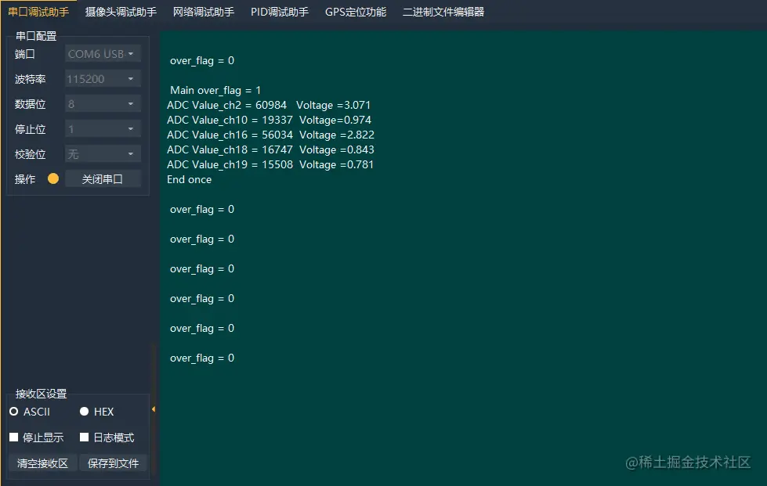The width and height of the screenshot is (767, 486).
Task: Click the 清空接收区 button
Action: point(43,463)
